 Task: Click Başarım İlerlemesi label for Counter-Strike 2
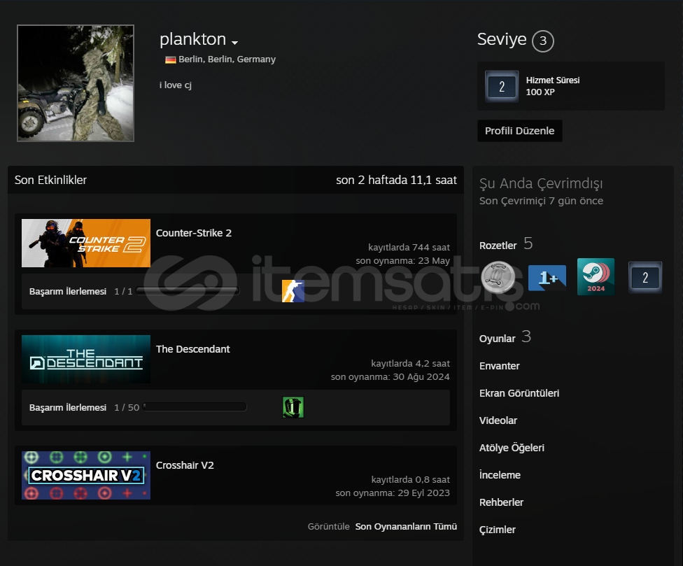(67, 292)
